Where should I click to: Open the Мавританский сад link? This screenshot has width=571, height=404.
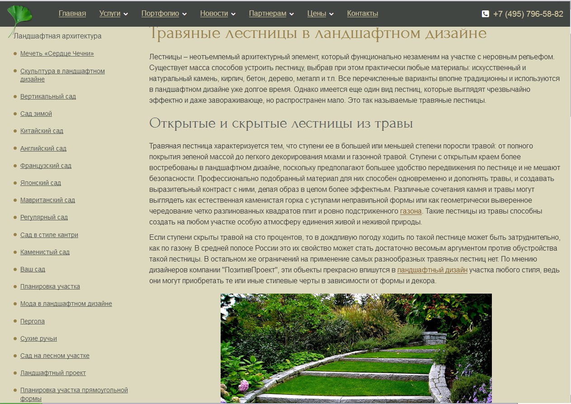47,200
